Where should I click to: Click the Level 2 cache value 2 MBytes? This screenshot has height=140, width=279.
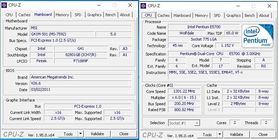(x=238, y=104)
